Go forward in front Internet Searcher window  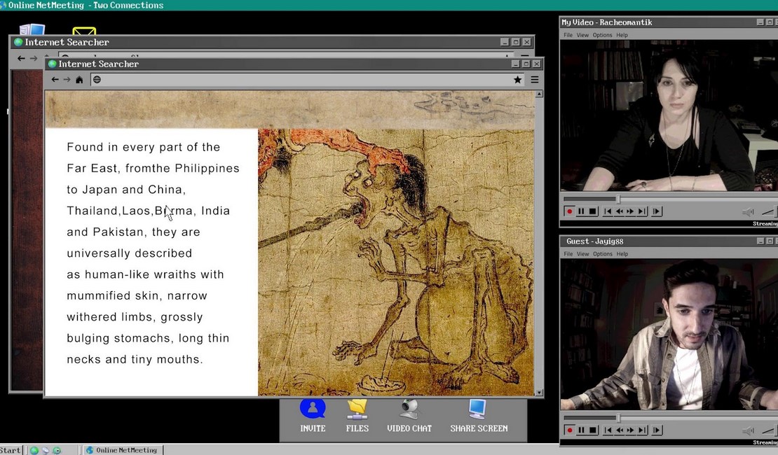[67, 79]
